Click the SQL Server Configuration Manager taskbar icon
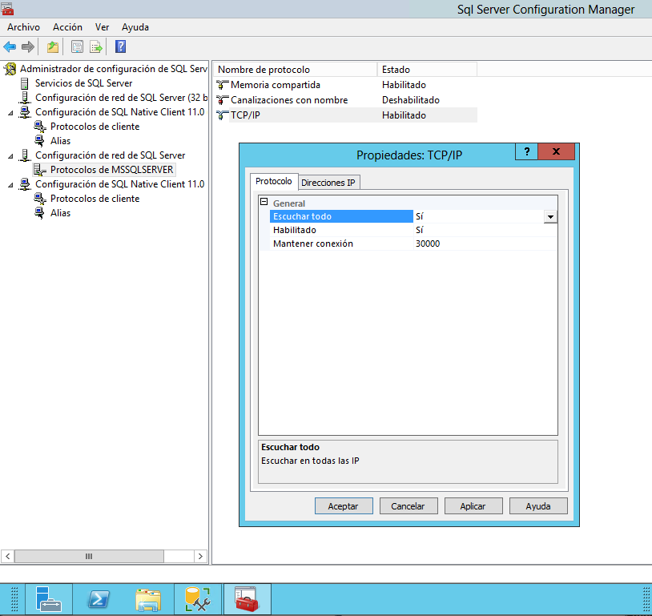 247,598
